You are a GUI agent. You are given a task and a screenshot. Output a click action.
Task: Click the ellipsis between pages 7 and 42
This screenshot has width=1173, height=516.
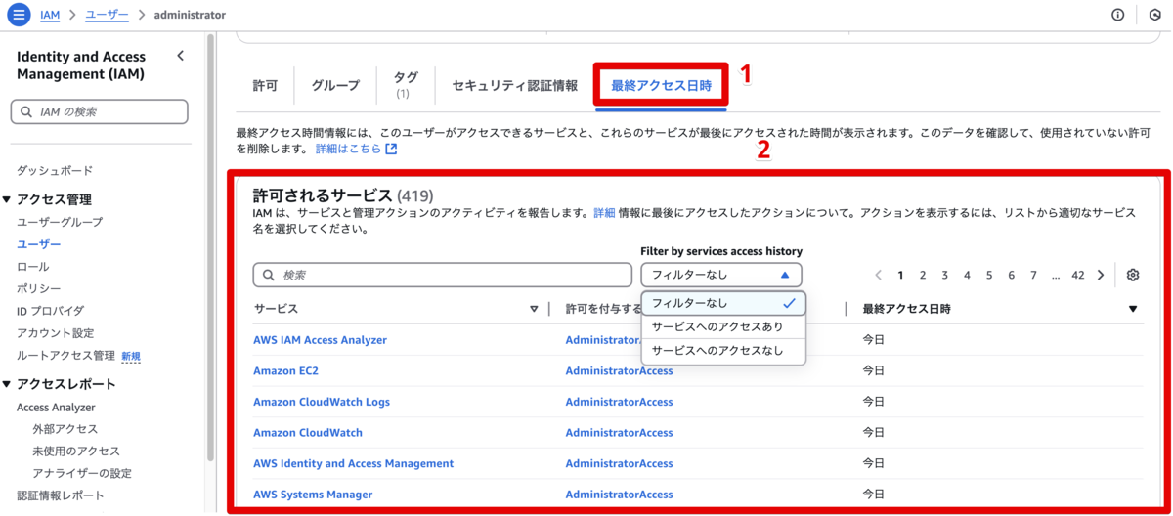tap(1056, 276)
